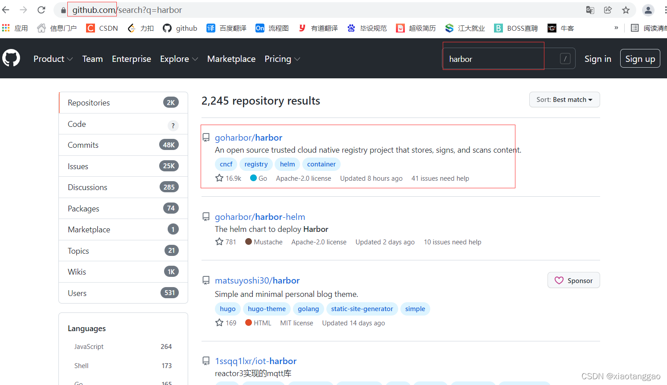Viewport: 667px width, 385px height.
Task: Select Packages result filter
Action: pyautogui.click(x=123, y=209)
